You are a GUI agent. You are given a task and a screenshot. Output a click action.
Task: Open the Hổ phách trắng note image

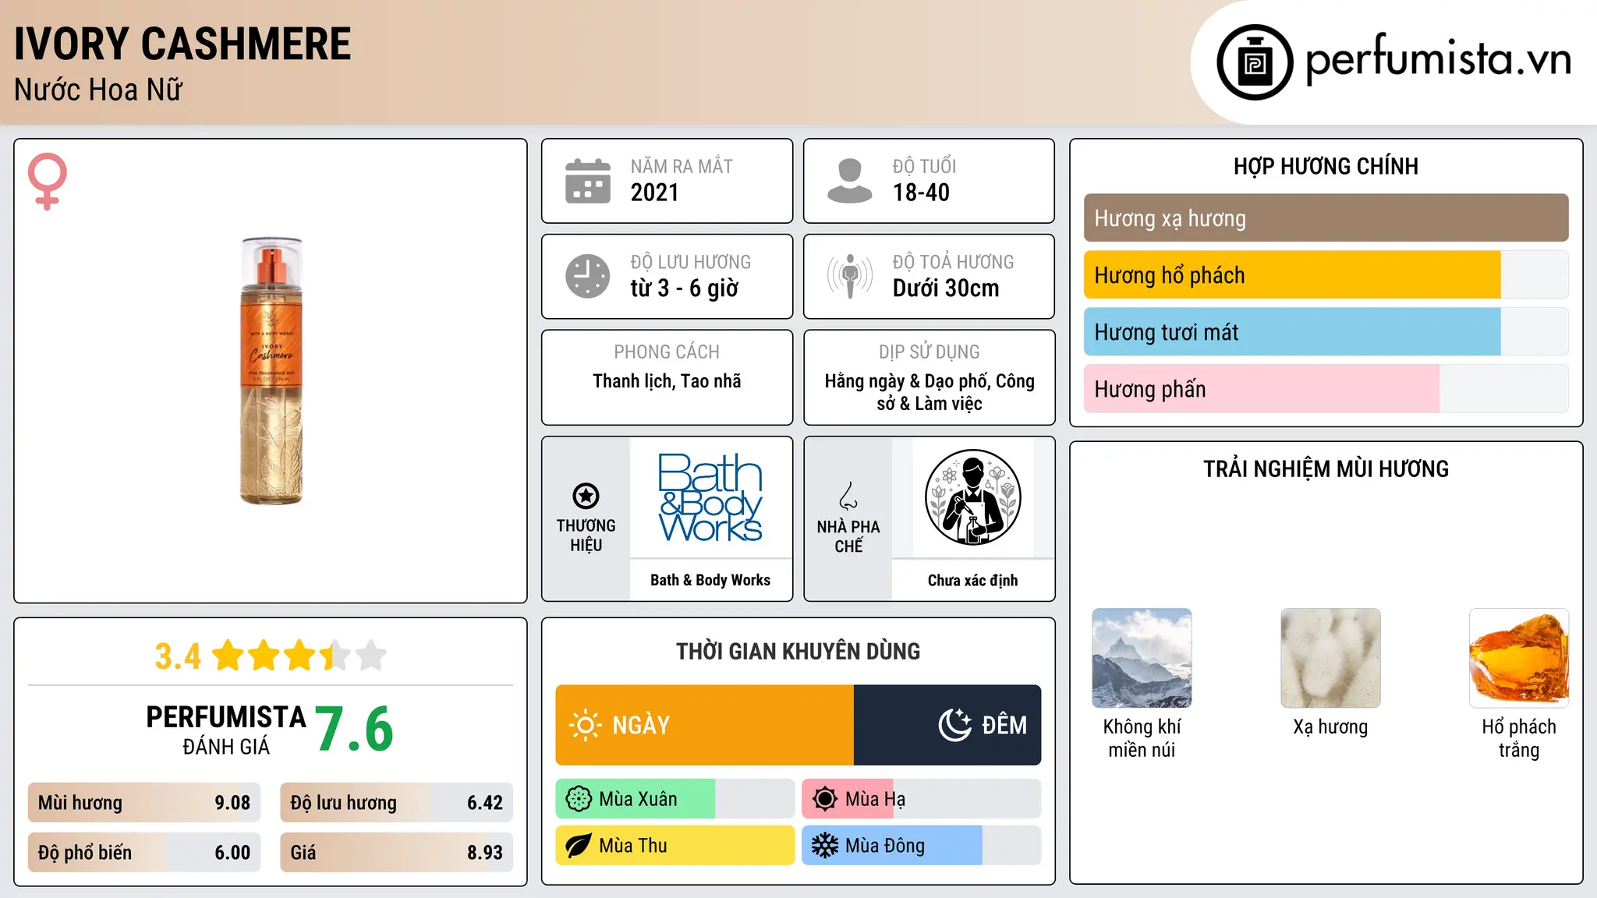(1519, 658)
